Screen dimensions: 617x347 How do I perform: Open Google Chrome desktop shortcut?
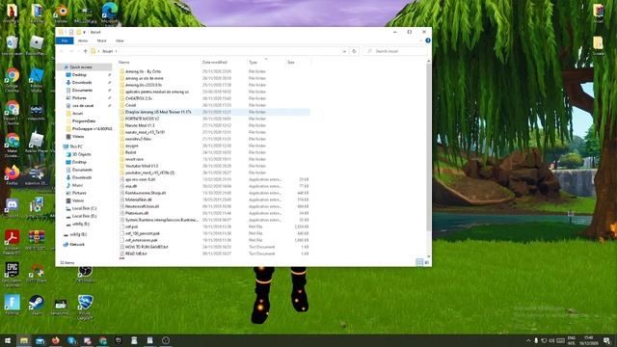pyautogui.click(x=13, y=80)
